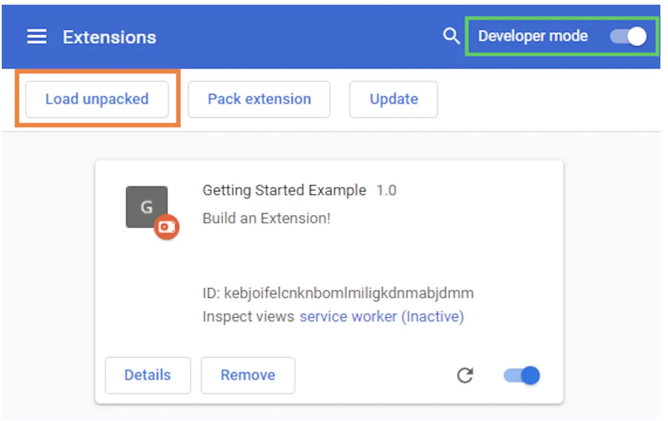Image resolution: width=668 pixels, height=421 pixels.
Task: Hit the Update button
Action: tap(394, 99)
